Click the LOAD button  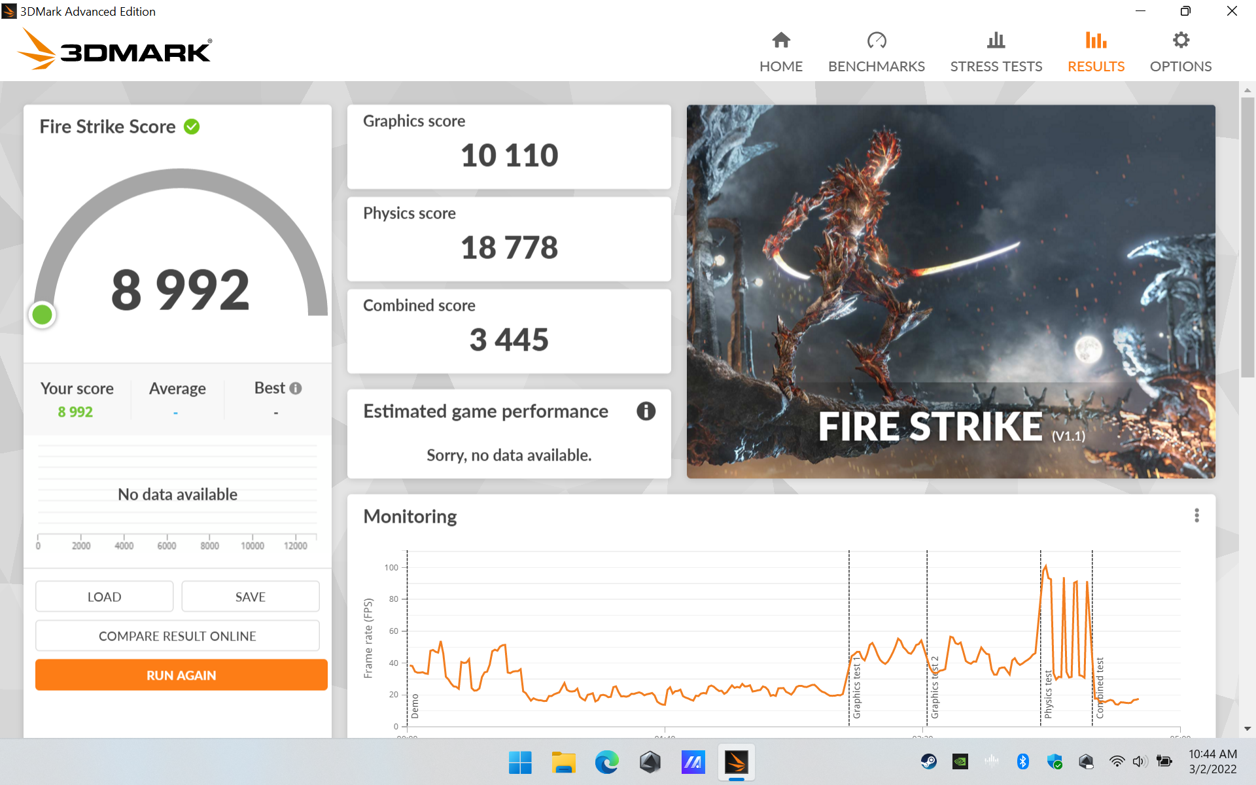pyautogui.click(x=104, y=597)
